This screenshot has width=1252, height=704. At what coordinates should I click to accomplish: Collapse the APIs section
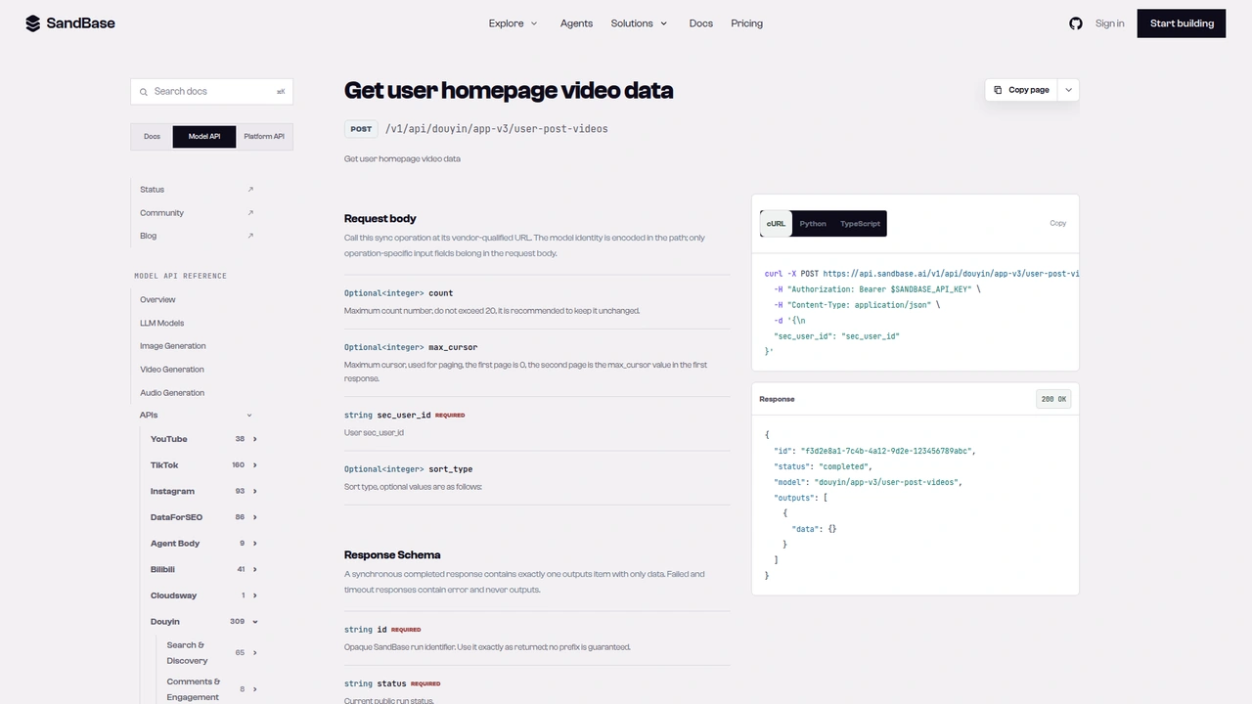tap(249, 416)
